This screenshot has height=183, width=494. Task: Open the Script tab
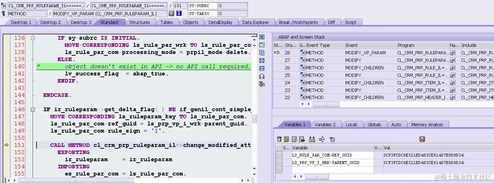pyautogui.click(x=351, y=22)
